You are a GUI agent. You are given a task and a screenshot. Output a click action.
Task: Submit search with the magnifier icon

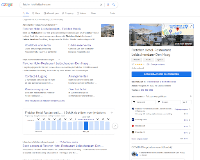(x=114, y=5)
